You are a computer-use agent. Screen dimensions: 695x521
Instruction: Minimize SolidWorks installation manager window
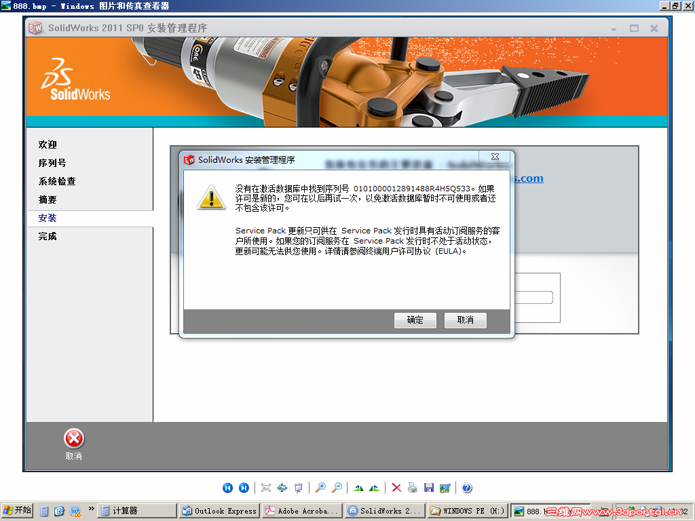click(614, 28)
